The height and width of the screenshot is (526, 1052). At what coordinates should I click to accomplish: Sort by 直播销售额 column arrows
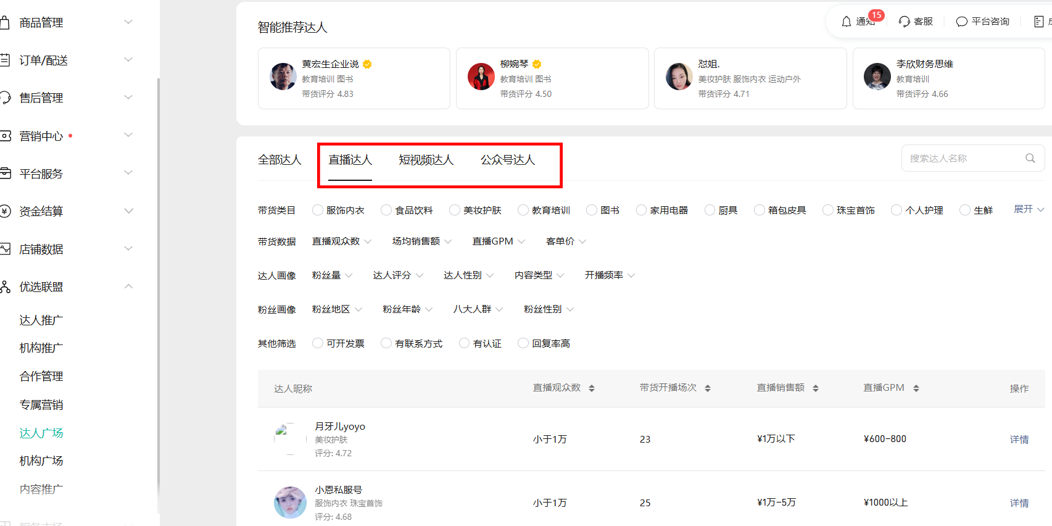(x=816, y=388)
